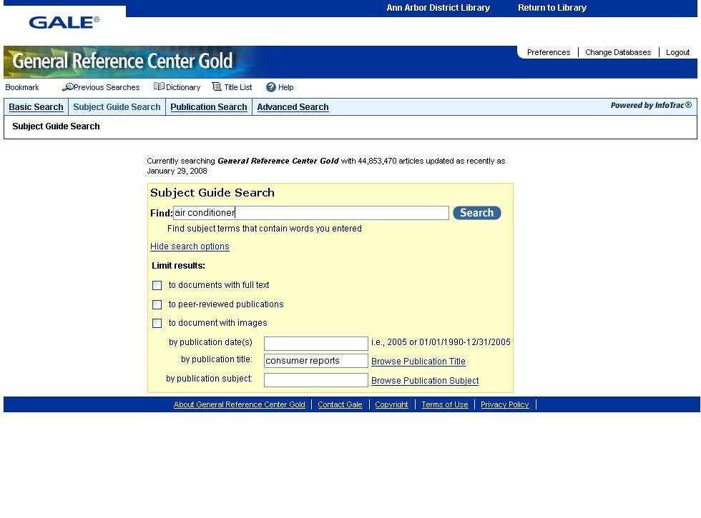Click the General Reference Center Gold banner
The height and width of the screenshot is (518, 701).
point(122,61)
